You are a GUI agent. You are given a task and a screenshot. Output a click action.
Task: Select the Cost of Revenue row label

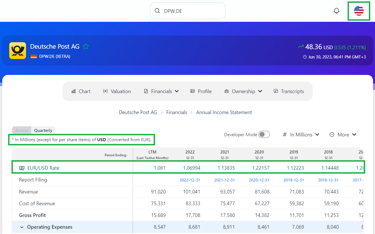pyautogui.click(x=37, y=204)
